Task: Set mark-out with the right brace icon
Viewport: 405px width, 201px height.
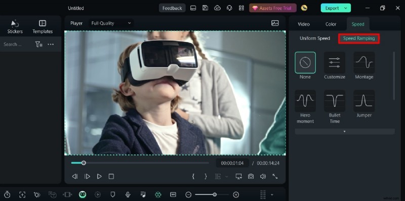Action: (x=206, y=177)
